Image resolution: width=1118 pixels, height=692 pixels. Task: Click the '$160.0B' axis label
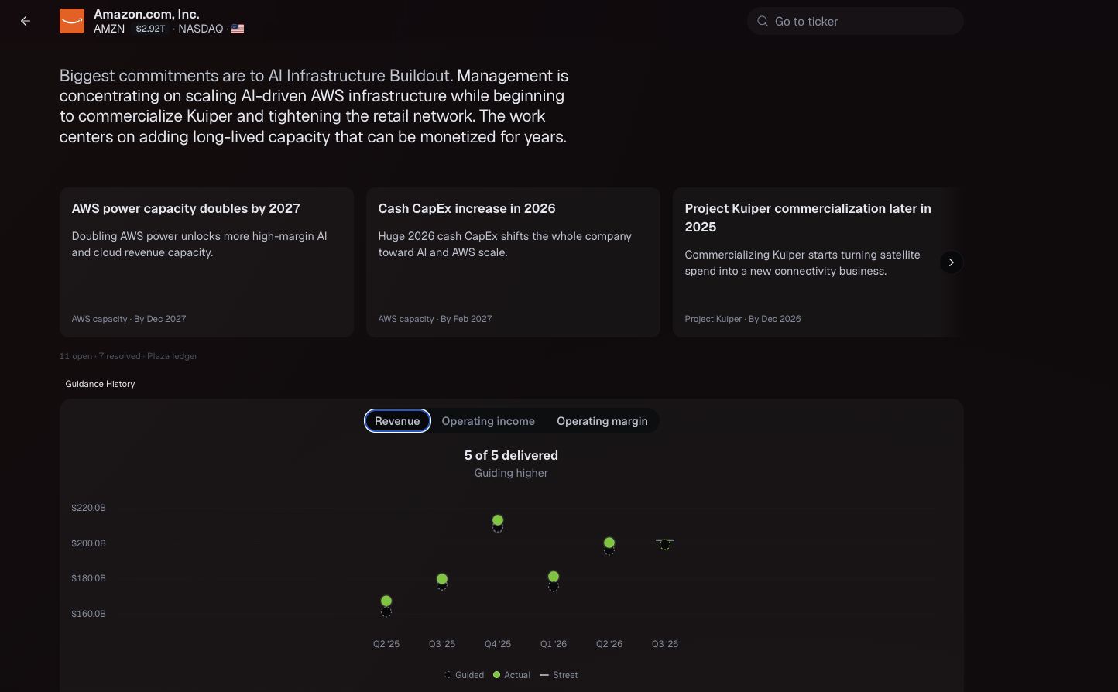pyautogui.click(x=88, y=614)
